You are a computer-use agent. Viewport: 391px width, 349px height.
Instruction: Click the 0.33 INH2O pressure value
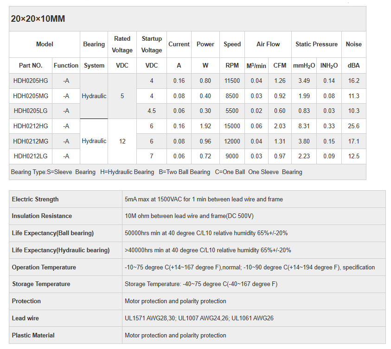(x=329, y=126)
